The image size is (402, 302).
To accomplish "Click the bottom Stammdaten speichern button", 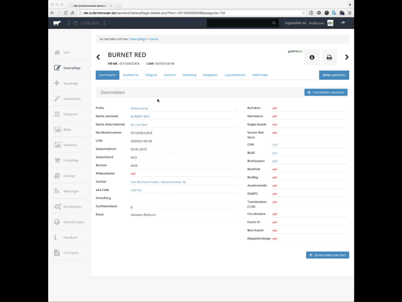I will tap(327, 255).
